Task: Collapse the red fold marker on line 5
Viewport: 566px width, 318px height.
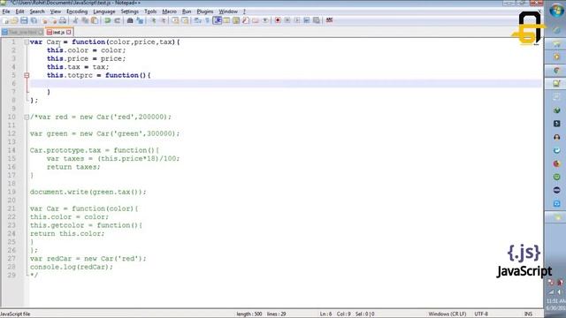Action: tap(27, 75)
